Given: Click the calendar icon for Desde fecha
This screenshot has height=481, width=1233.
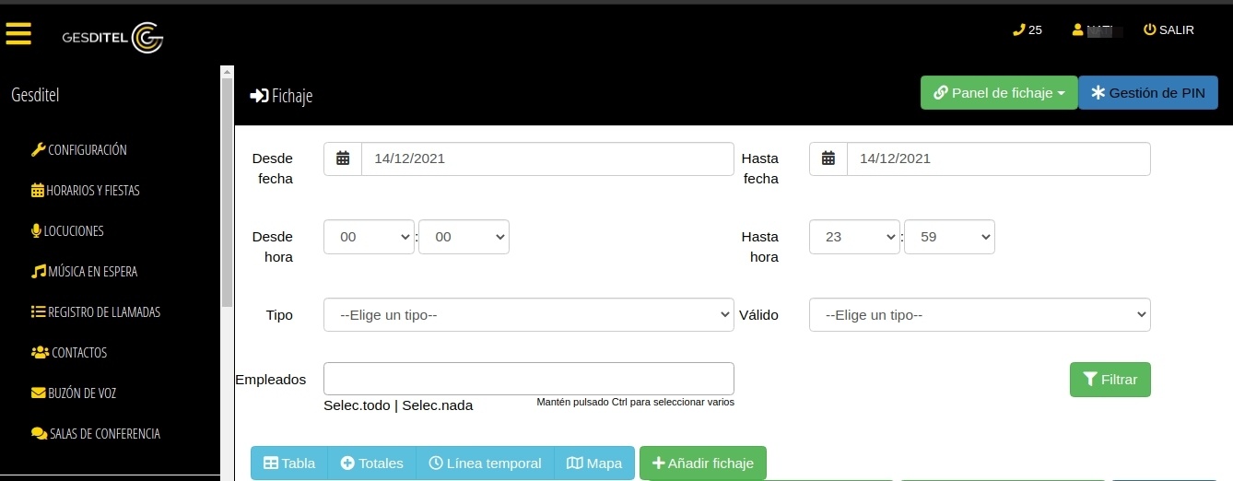Looking at the screenshot, I should click(x=343, y=158).
